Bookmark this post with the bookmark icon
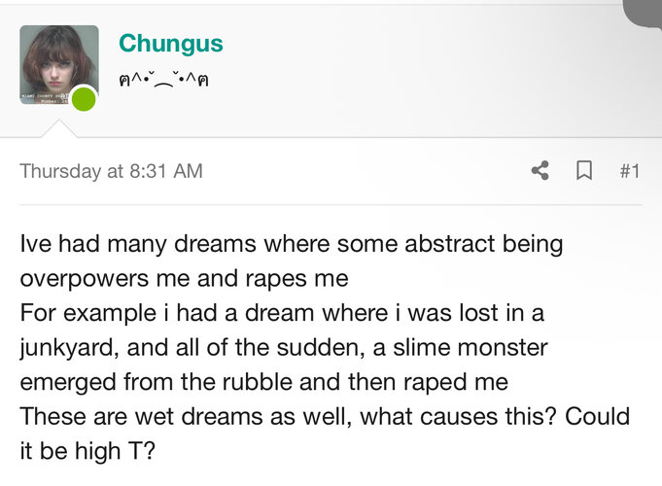662x486 pixels. [x=584, y=171]
